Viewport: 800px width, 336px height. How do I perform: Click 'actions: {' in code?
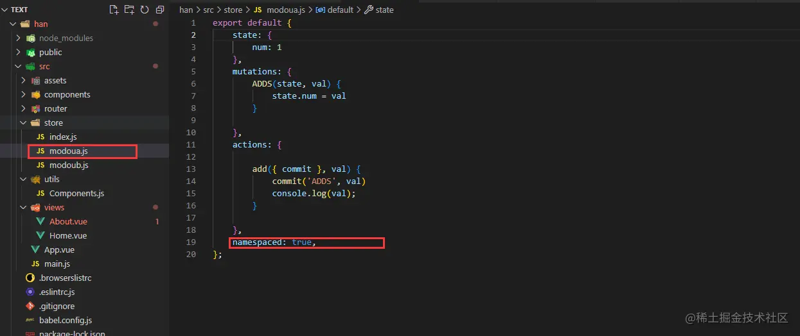(257, 144)
